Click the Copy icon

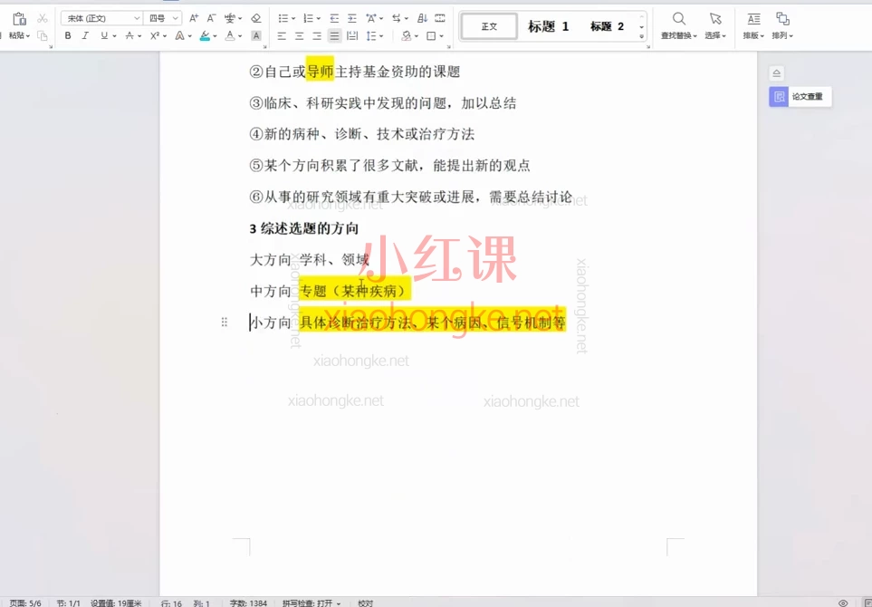pos(43,35)
